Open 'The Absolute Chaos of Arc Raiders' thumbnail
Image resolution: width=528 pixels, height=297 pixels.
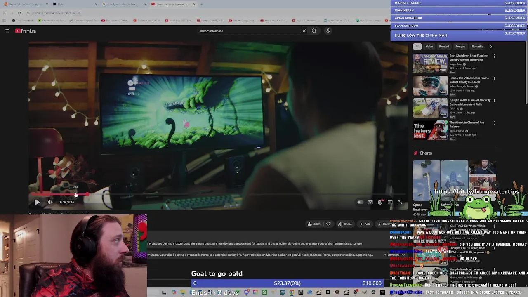click(x=430, y=130)
